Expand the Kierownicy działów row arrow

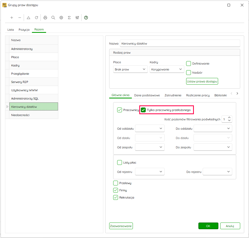(x=7, y=106)
